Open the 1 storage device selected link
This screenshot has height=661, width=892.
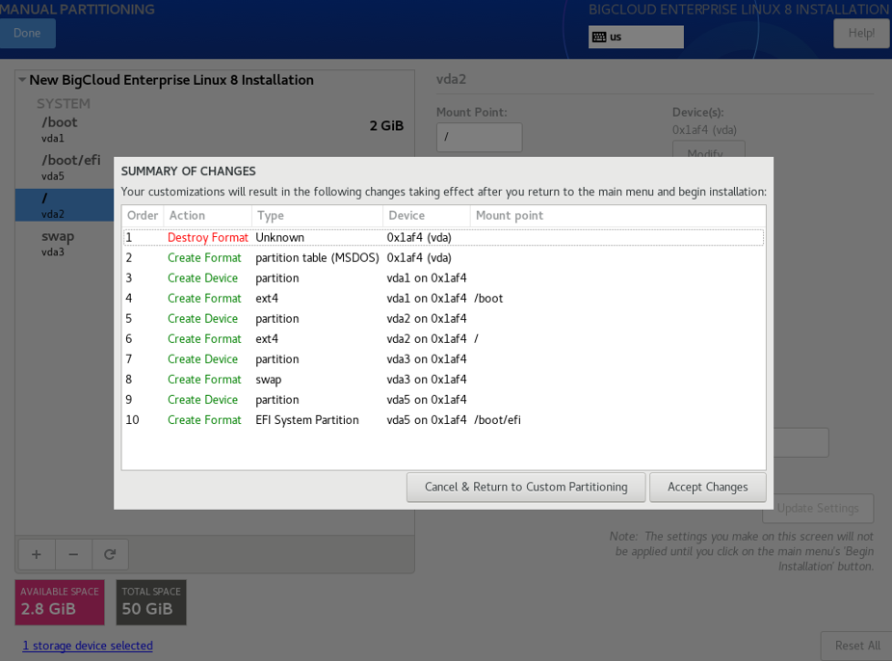[88, 646]
